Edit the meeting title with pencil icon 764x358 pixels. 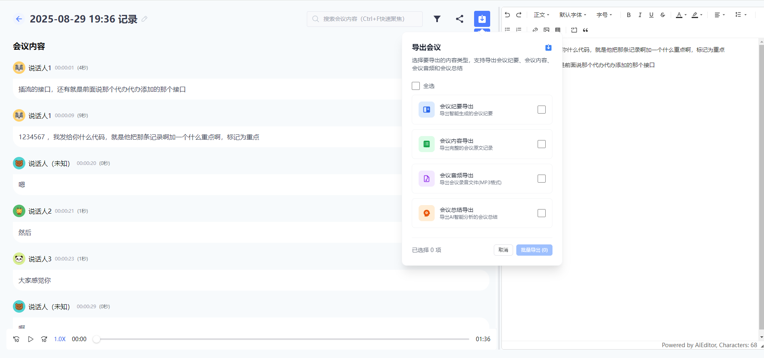pos(144,19)
